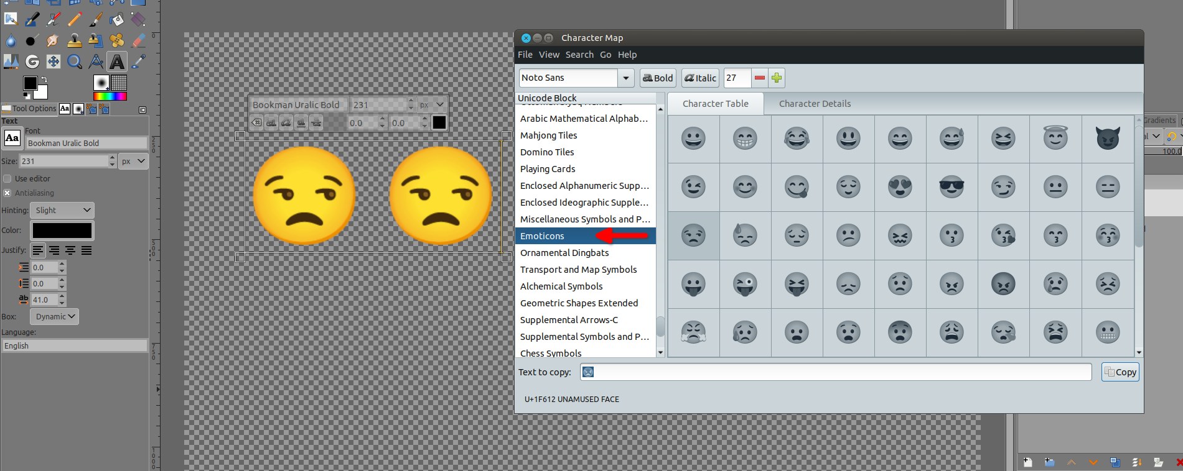
Task: Select the Ink tool in toolbox
Action: 32,20
